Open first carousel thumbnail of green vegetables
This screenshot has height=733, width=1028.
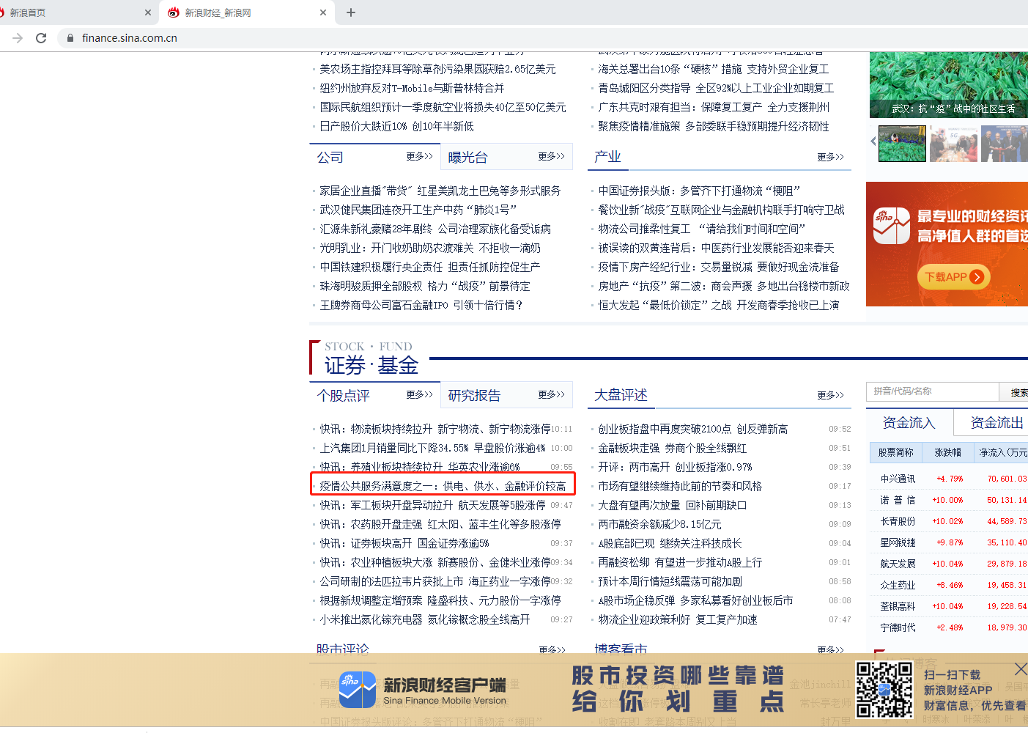click(902, 143)
